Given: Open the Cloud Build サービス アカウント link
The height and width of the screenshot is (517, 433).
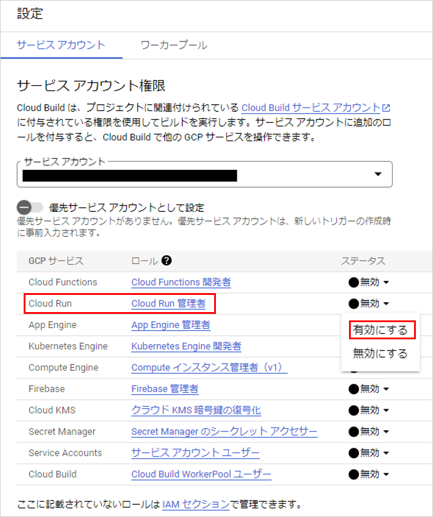Looking at the screenshot, I should tap(311, 108).
